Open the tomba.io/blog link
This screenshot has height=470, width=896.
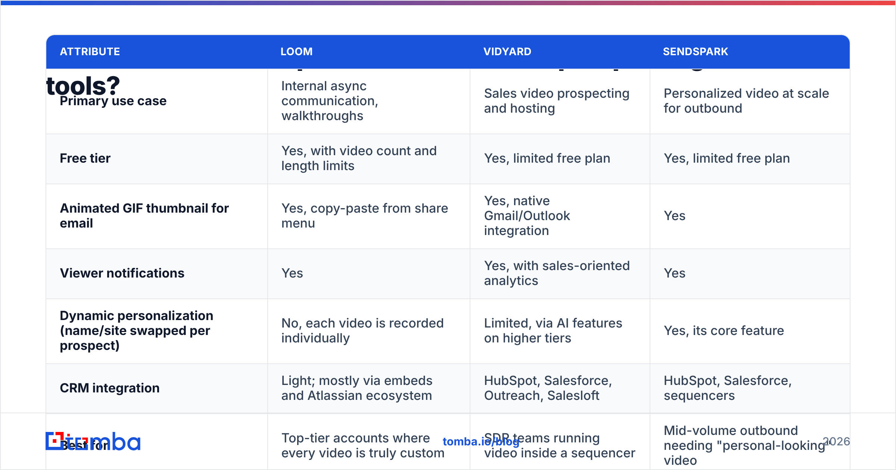(481, 442)
